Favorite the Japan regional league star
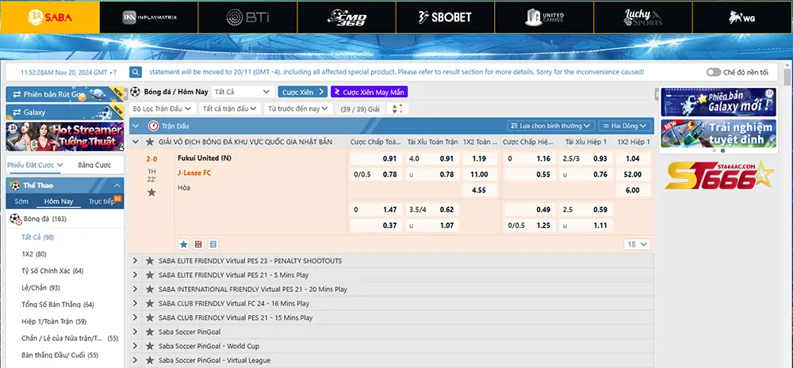The height and width of the screenshot is (368, 793). pos(150,142)
